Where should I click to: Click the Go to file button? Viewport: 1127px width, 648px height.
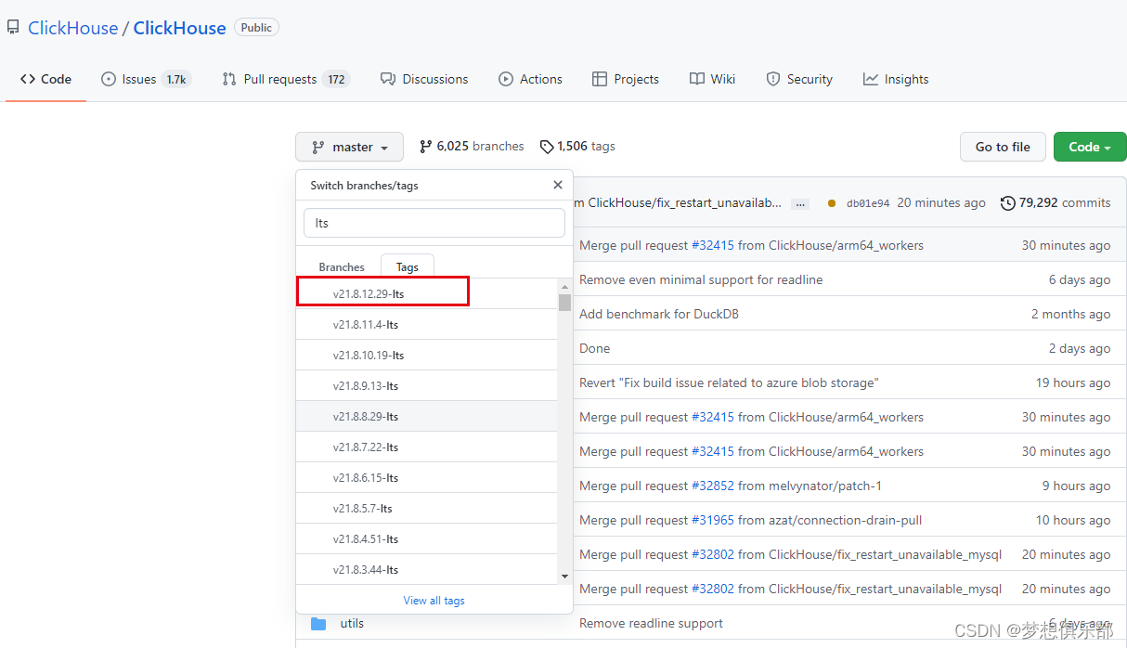pos(1003,147)
